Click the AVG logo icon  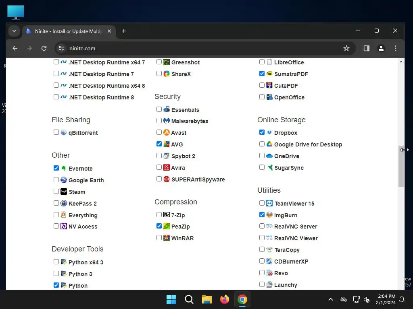pyautogui.click(x=167, y=144)
